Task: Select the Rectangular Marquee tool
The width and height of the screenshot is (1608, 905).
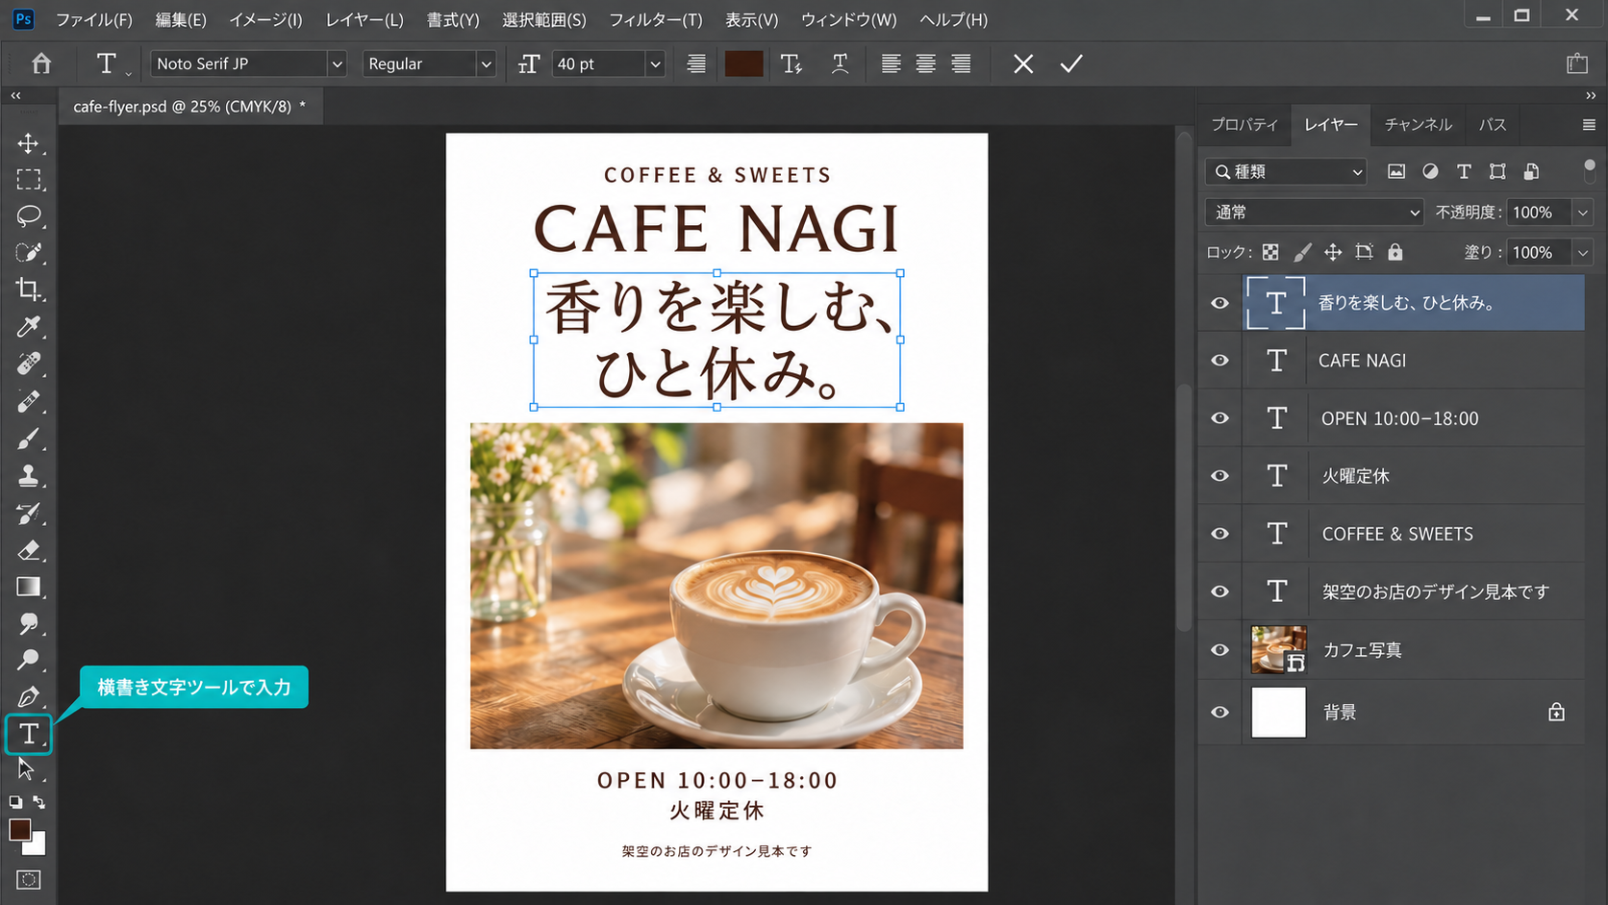Action: click(x=28, y=180)
